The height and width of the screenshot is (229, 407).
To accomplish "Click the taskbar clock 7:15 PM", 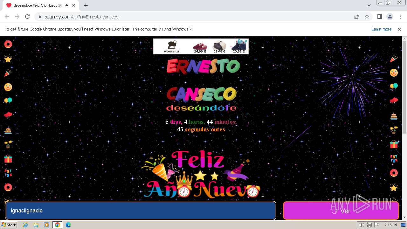I will [x=390, y=225].
